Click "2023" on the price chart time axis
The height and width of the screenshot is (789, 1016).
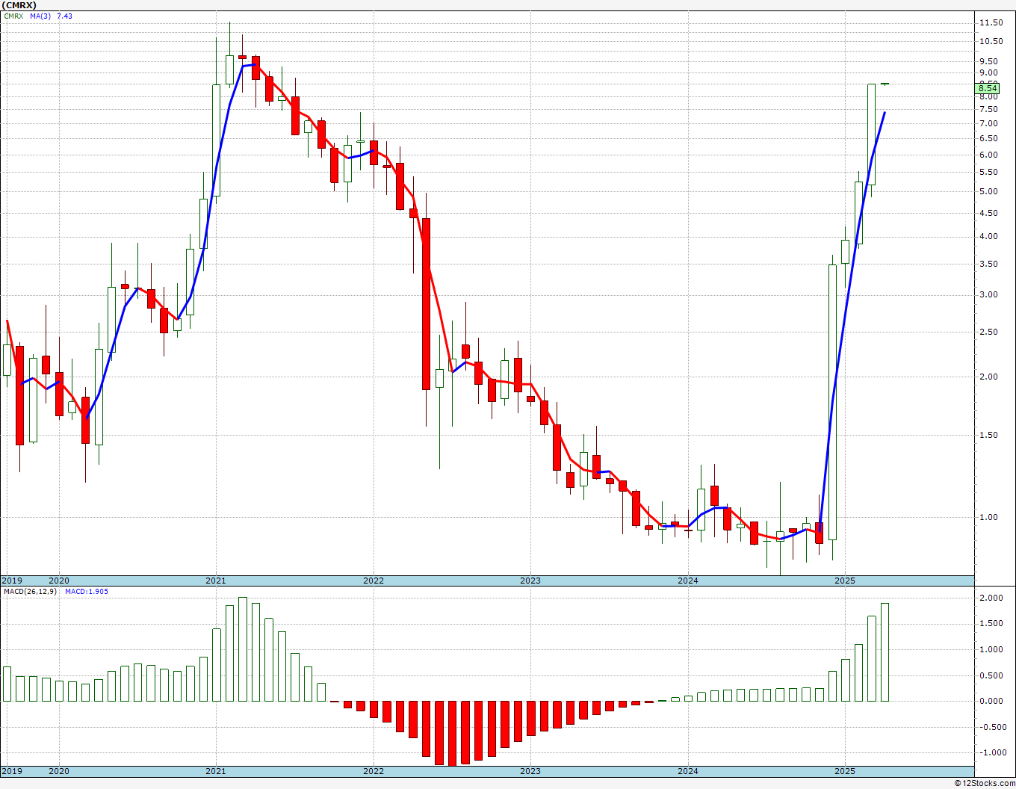tap(530, 581)
